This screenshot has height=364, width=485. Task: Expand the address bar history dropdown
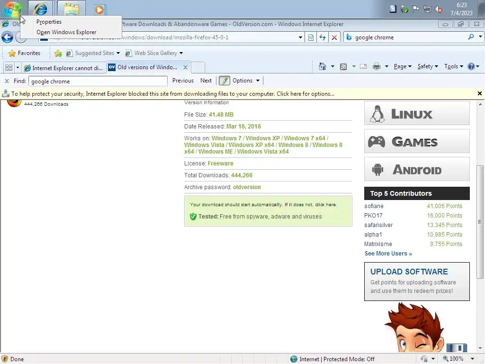click(x=300, y=37)
